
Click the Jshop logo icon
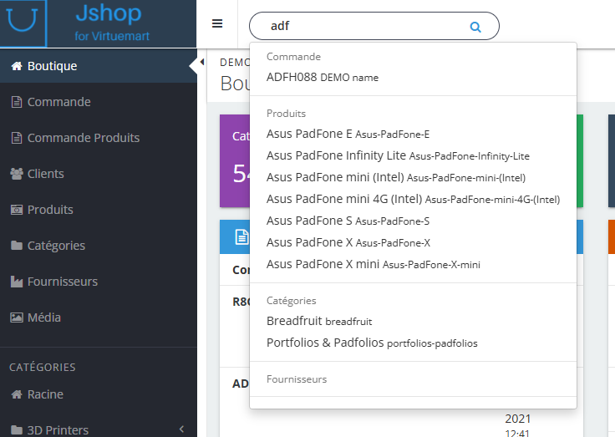point(23,18)
